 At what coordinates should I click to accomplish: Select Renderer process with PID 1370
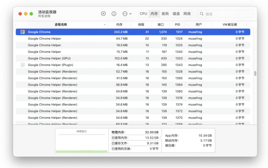pos(133,118)
